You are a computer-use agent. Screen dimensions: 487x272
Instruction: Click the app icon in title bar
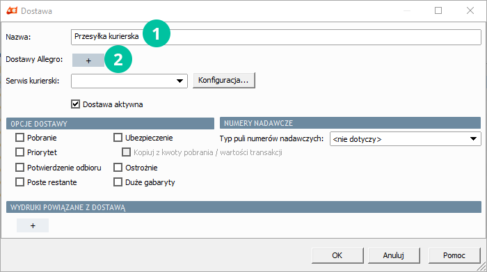(x=12, y=11)
